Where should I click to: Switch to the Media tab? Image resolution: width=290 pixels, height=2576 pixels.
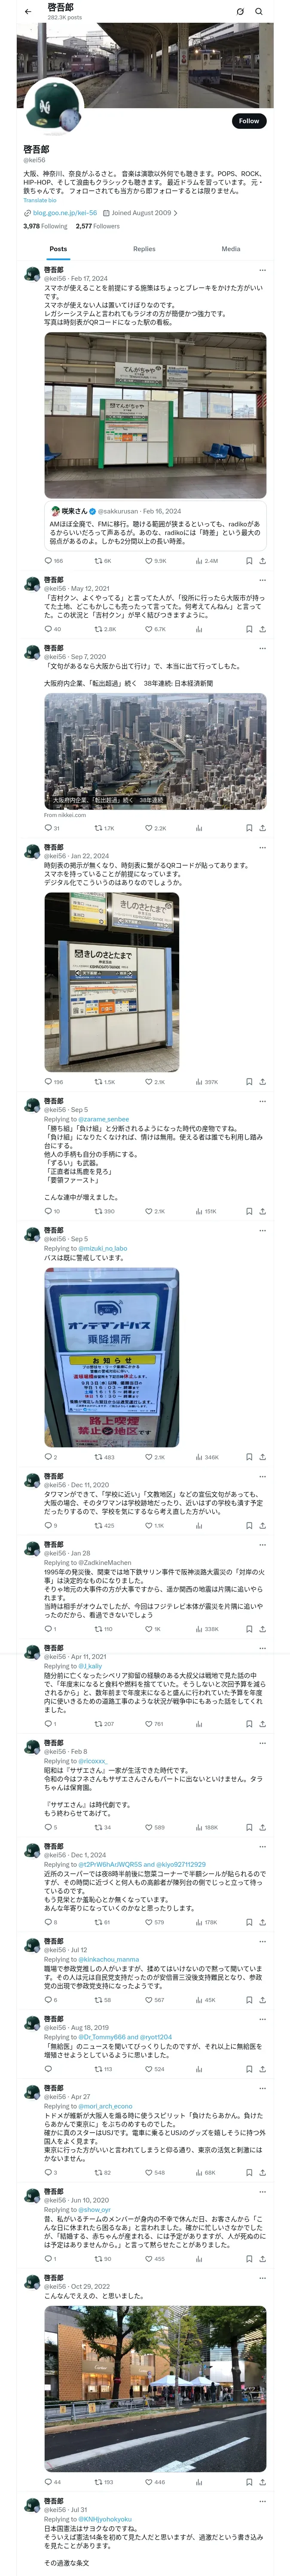coord(231,249)
